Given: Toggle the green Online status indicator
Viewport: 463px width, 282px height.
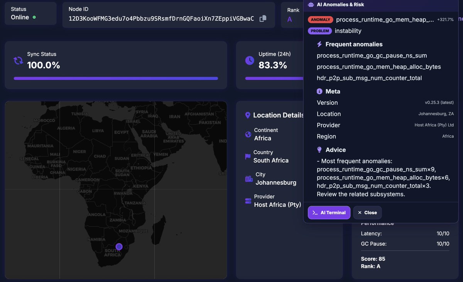Looking at the screenshot, I should point(34,17).
